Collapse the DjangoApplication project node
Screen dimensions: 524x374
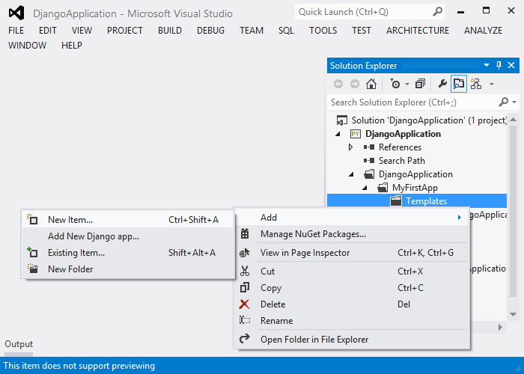click(338, 134)
